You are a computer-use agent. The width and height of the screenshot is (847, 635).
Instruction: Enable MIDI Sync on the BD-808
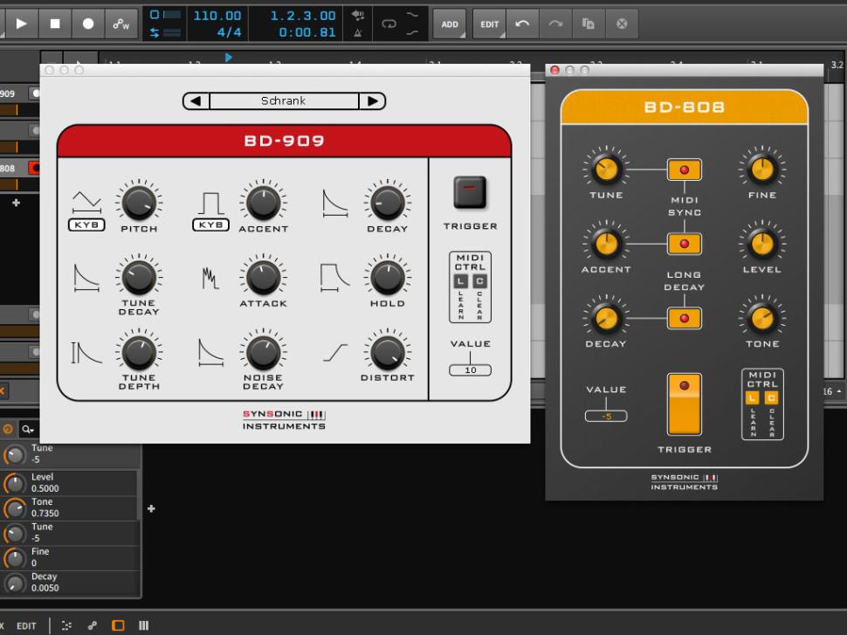point(685,171)
